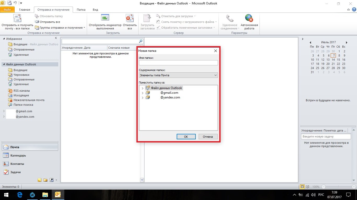Switch to the Вид ribbon tab
This screenshot has height=200, width=357.
(x=95, y=10)
